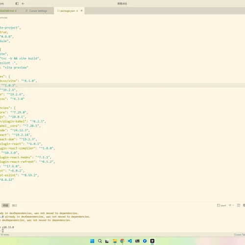245x245 pixels.
Task: Select the highlighted terminal panel tab
Action: (x=5, y=205)
